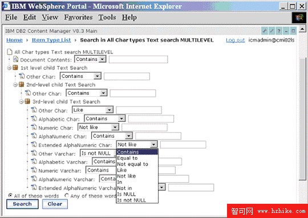Open the Favorites menu
Image resolution: width=308 pixels, height=218 pixels.
[x=78, y=17]
